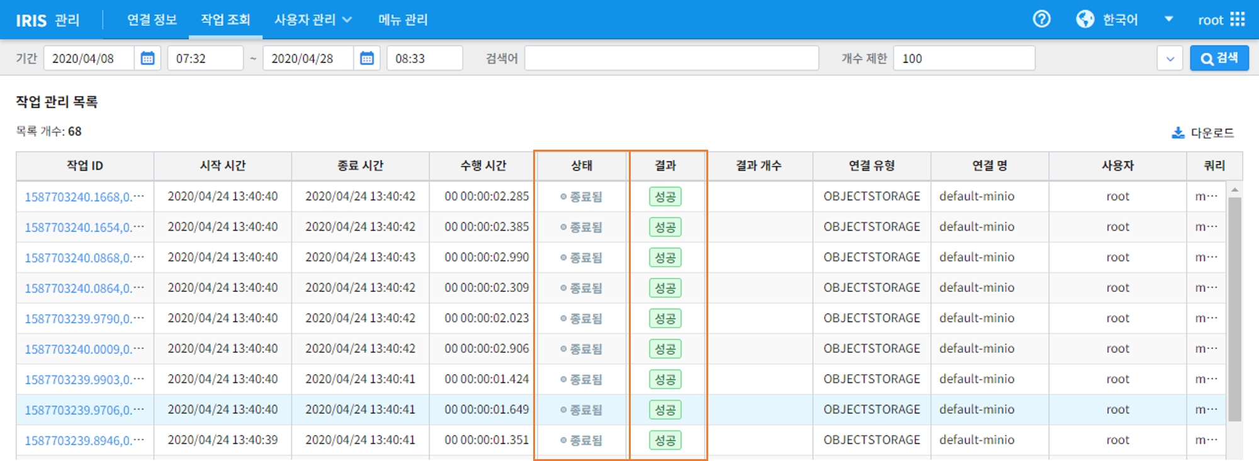This screenshot has width=1259, height=461.
Task: Open end date calendar picker icon
Action: [366, 58]
